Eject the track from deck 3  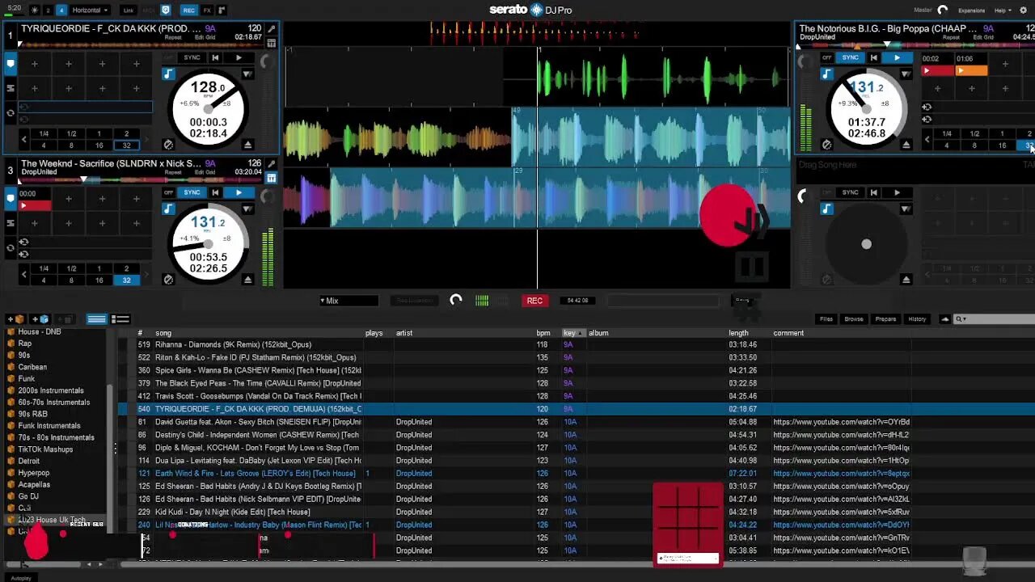tap(248, 280)
